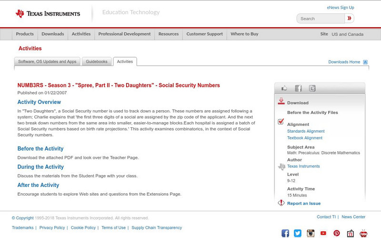Click the Texas Instruments author link

coord(303,166)
